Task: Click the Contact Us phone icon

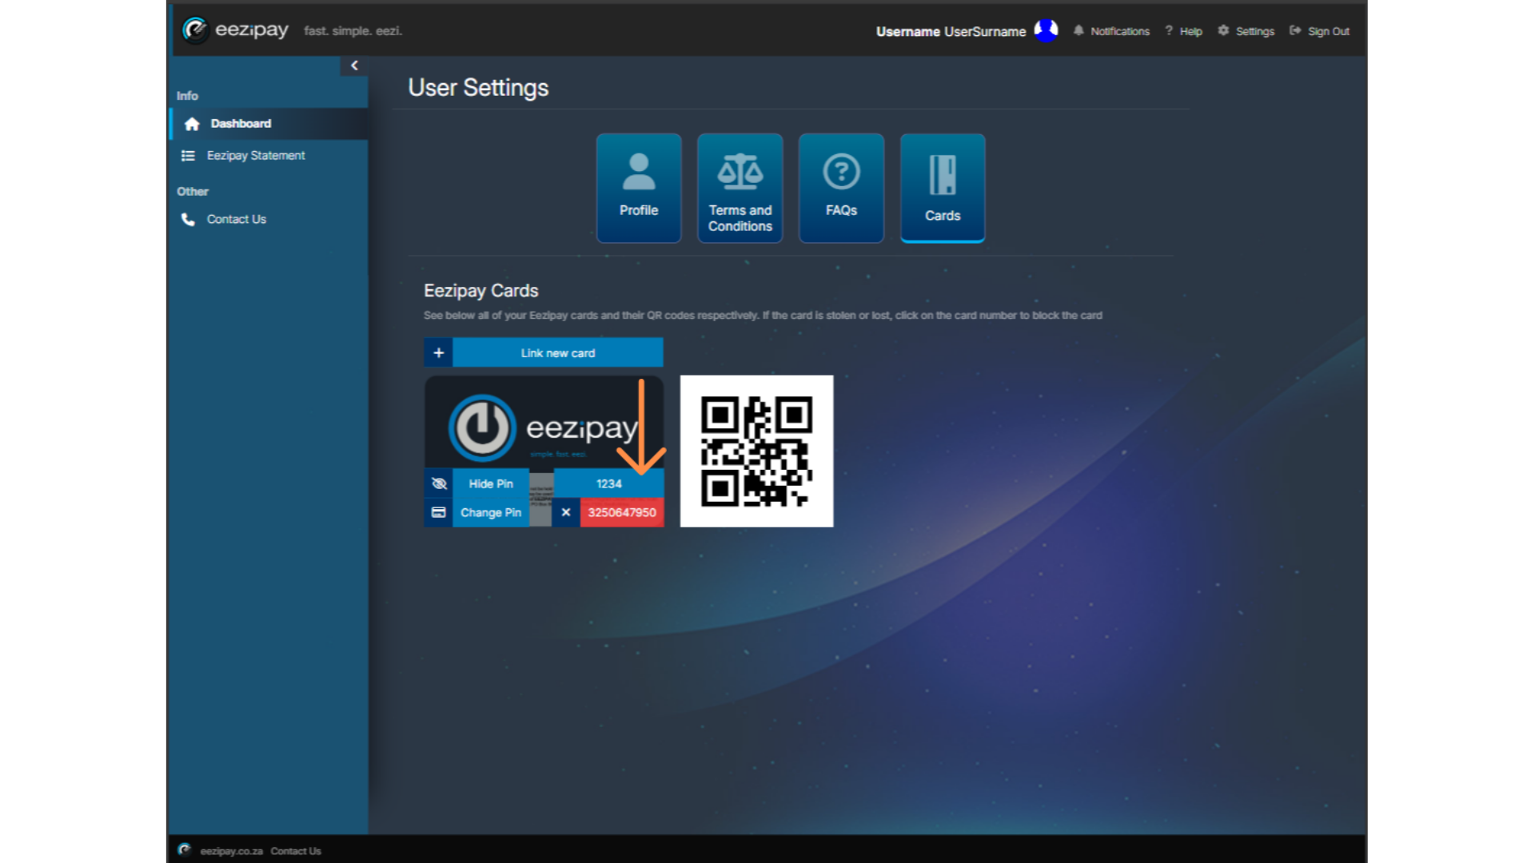Action: [188, 219]
